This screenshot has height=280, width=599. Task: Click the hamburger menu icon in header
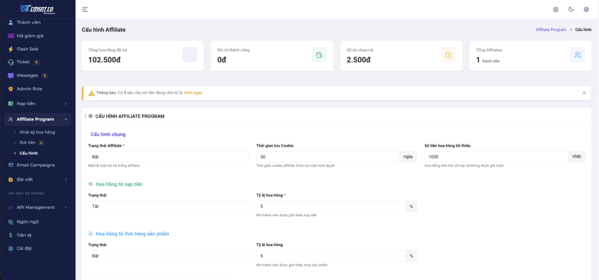click(85, 9)
